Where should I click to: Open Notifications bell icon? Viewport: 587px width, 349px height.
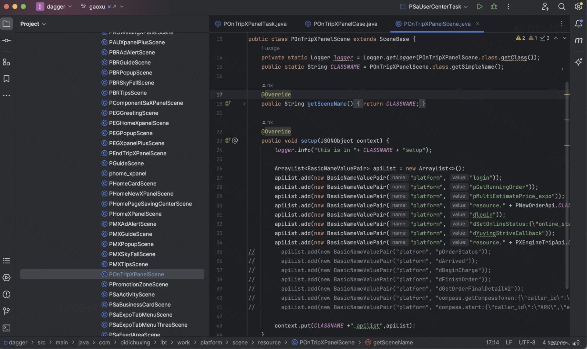[x=579, y=24]
